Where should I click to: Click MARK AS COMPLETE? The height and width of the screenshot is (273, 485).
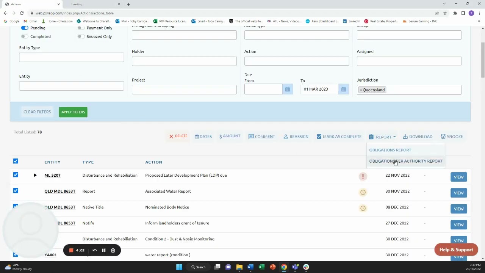tap(339, 136)
